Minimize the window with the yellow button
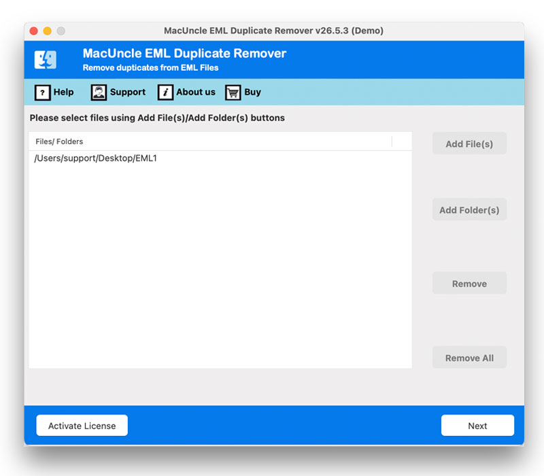544x476 pixels. click(47, 31)
